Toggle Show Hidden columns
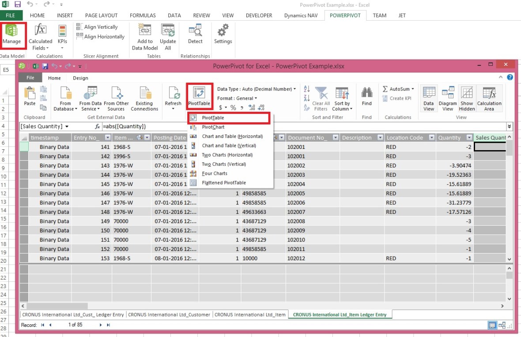521x337 pixels. click(x=467, y=98)
